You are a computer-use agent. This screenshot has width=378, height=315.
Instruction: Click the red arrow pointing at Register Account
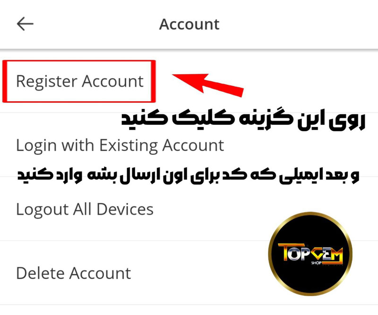pyautogui.click(x=207, y=85)
